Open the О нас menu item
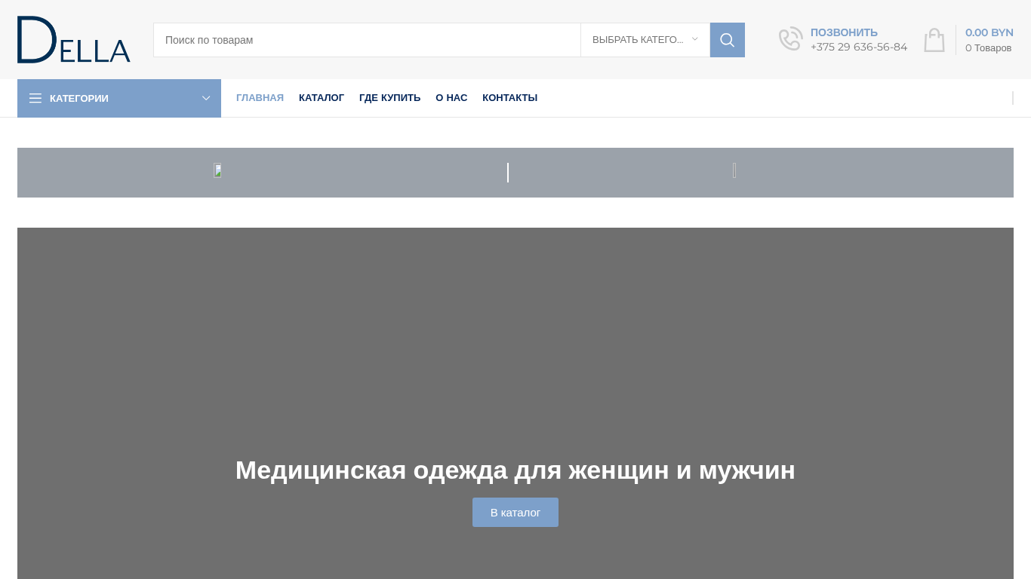Viewport: 1031px width, 579px height. pyautogui.click(x=451, y=98)
